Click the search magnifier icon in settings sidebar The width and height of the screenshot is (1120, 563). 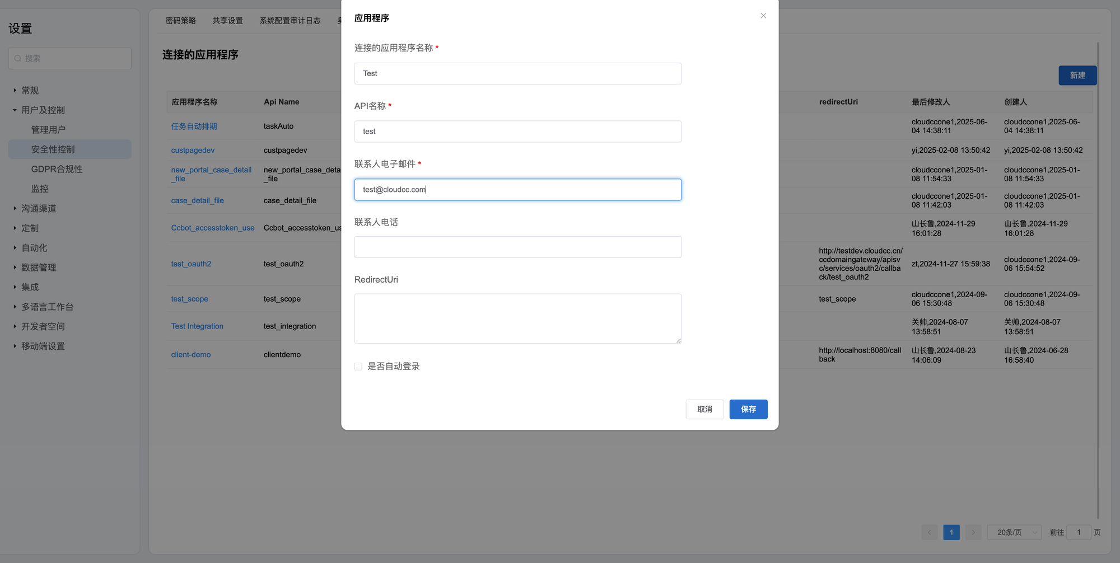tap(18, 58)
